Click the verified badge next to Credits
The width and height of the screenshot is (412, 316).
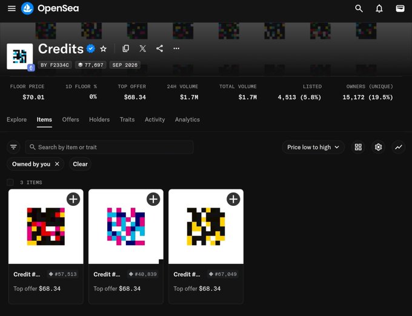click(x=91, y=48)
